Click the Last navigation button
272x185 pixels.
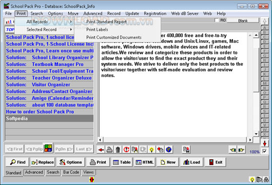coord(84,149)
